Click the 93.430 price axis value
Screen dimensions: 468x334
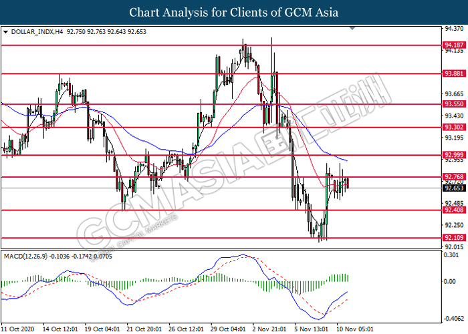tap(454, 116)
